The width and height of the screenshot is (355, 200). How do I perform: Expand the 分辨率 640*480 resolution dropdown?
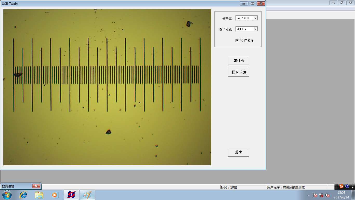255,18
